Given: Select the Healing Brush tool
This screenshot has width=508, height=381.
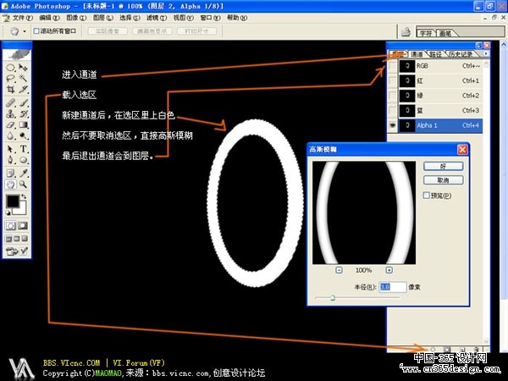Looking at the screenshot, I should tap(10, 103).
